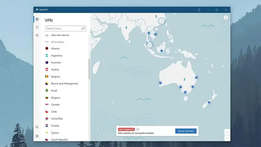The image size is (261, 147).
Task: Zoom out the map with minus button
Action: tap(227, 138)
